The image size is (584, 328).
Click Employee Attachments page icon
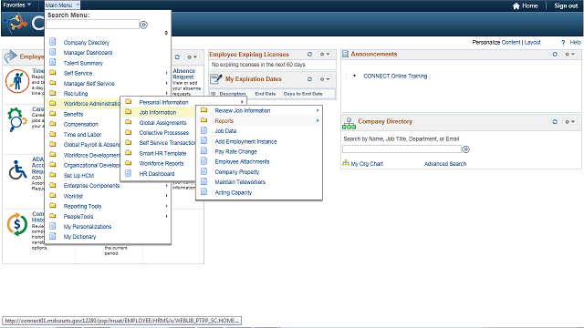pos(204,161)
